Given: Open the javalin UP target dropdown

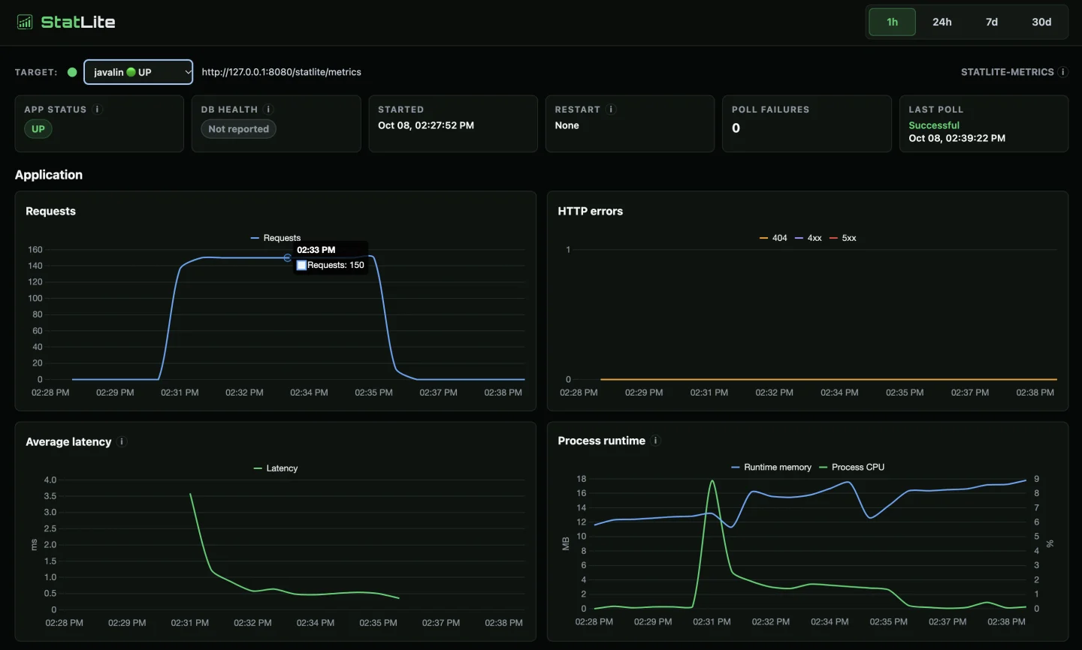Looking at the screenshot, I should click(x=138, y=72).
